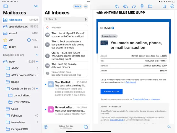
Task: Tap the microphone in search field
Action: click(85, 19)
